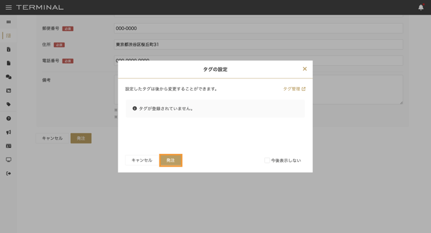Click the text 設定したタグは後から変更することができます。
The width and height of the screenshot is (431, 233).
171,89
